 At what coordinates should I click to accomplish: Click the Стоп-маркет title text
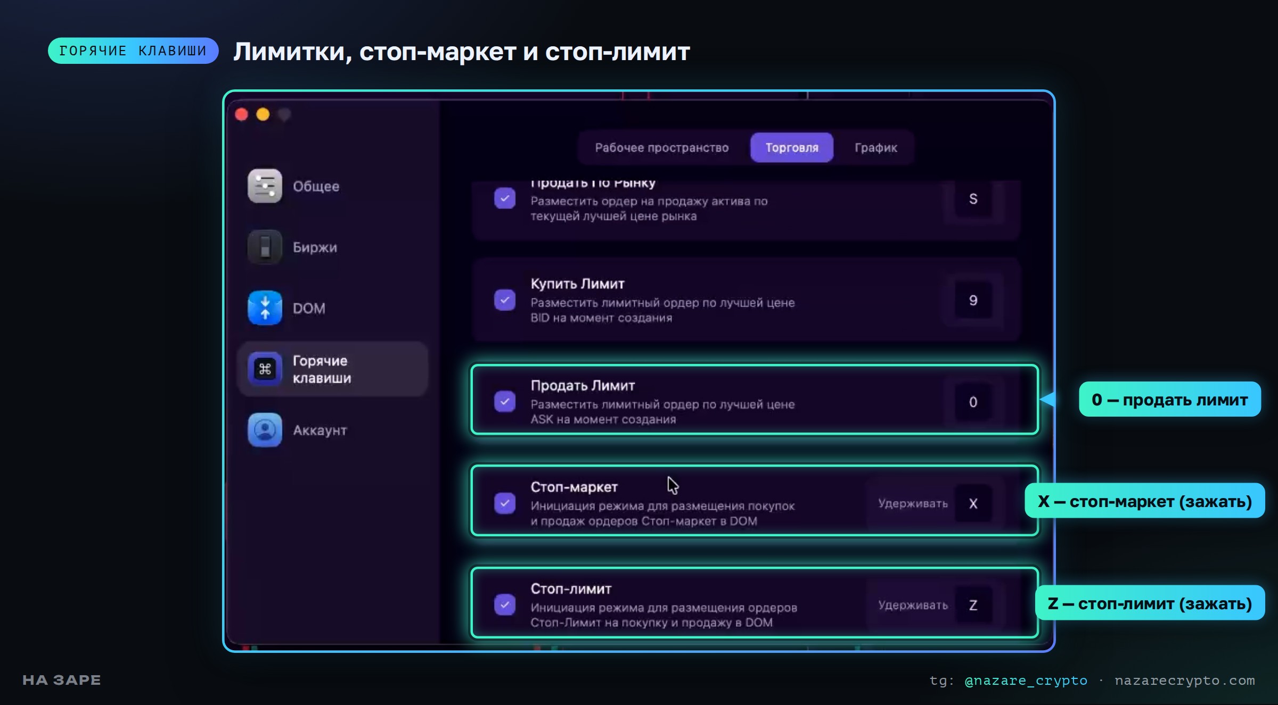pyautogui.click(x=574, y=487)
